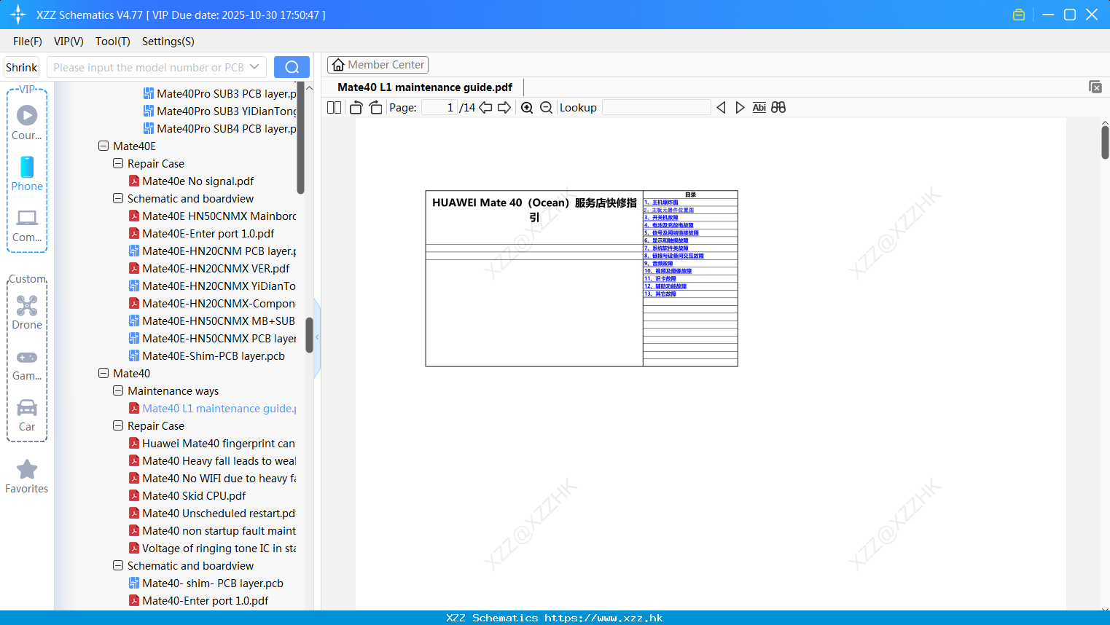Open Mate40e No signal.pdf
Image resolution: width=1110 pixels, height=625 pixels.
click(198, 181)
